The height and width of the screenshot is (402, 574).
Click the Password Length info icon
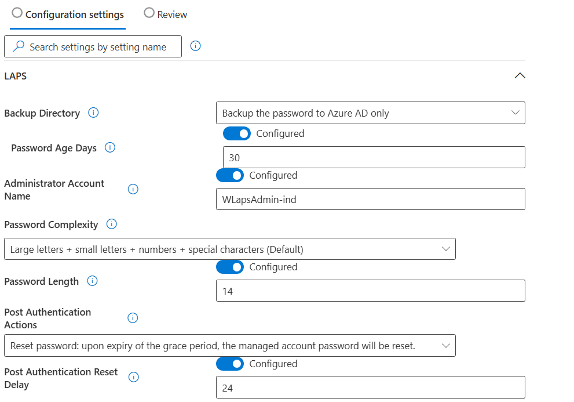click(92, 281)
